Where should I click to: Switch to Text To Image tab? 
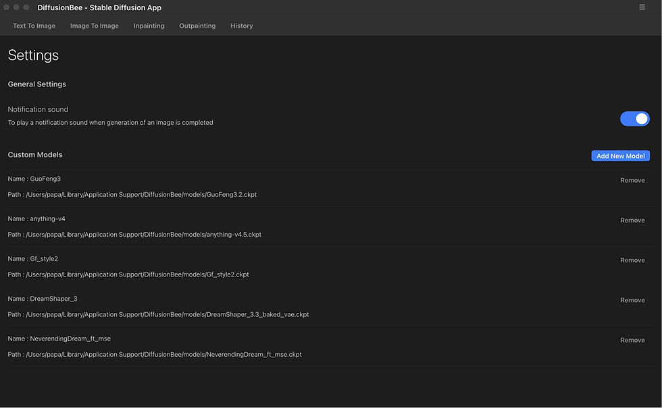coord(34,26)
